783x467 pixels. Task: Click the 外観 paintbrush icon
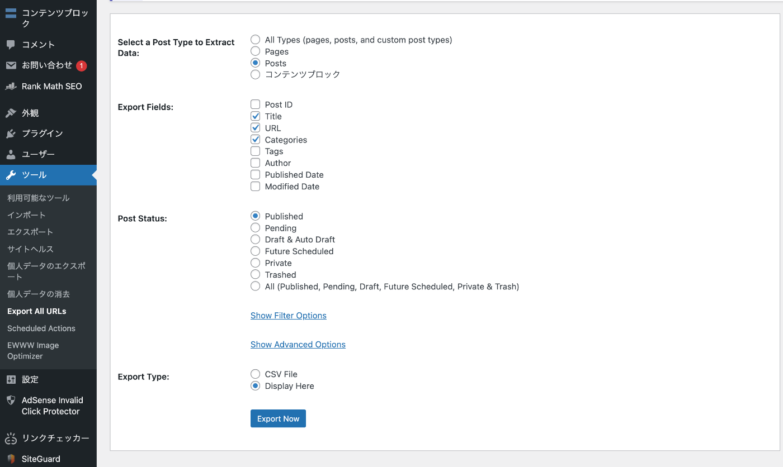click(11, 113)
